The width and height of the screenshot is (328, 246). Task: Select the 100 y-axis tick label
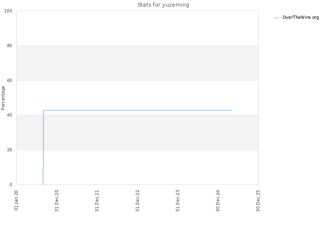tap(8, 11)
